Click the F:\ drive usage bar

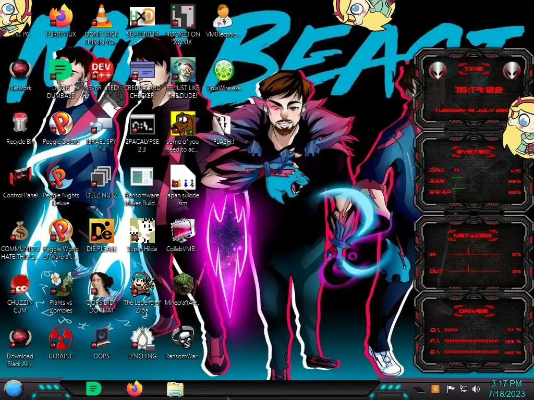pyautogui.click(x=471, y=341)
